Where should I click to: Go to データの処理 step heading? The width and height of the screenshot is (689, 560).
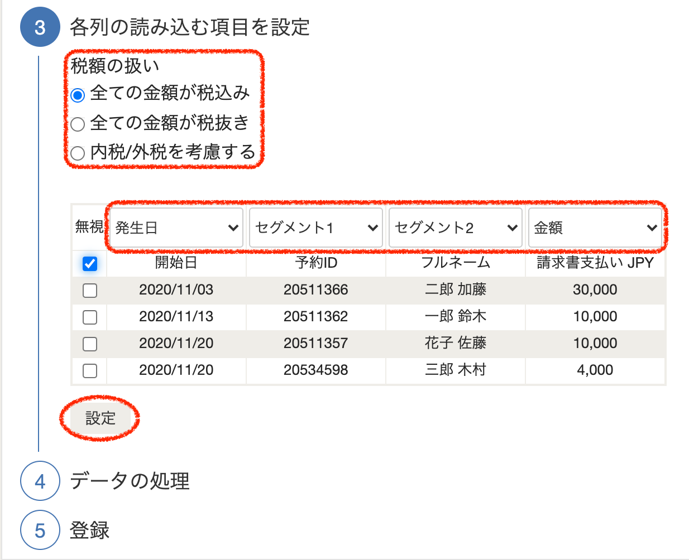[130, 481]
